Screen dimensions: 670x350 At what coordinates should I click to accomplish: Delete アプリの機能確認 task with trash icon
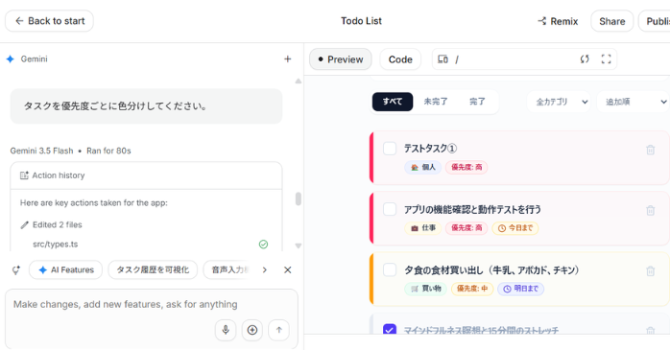tap(651, 210)
